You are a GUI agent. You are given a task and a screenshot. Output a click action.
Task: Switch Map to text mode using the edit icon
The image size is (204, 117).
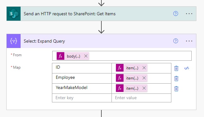187,68
